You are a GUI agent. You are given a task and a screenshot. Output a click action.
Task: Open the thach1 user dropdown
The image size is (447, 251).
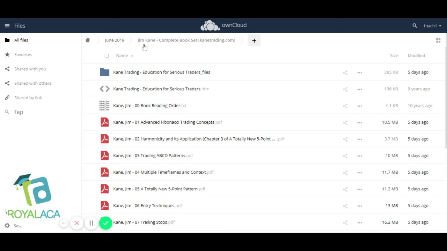point(432,26)
